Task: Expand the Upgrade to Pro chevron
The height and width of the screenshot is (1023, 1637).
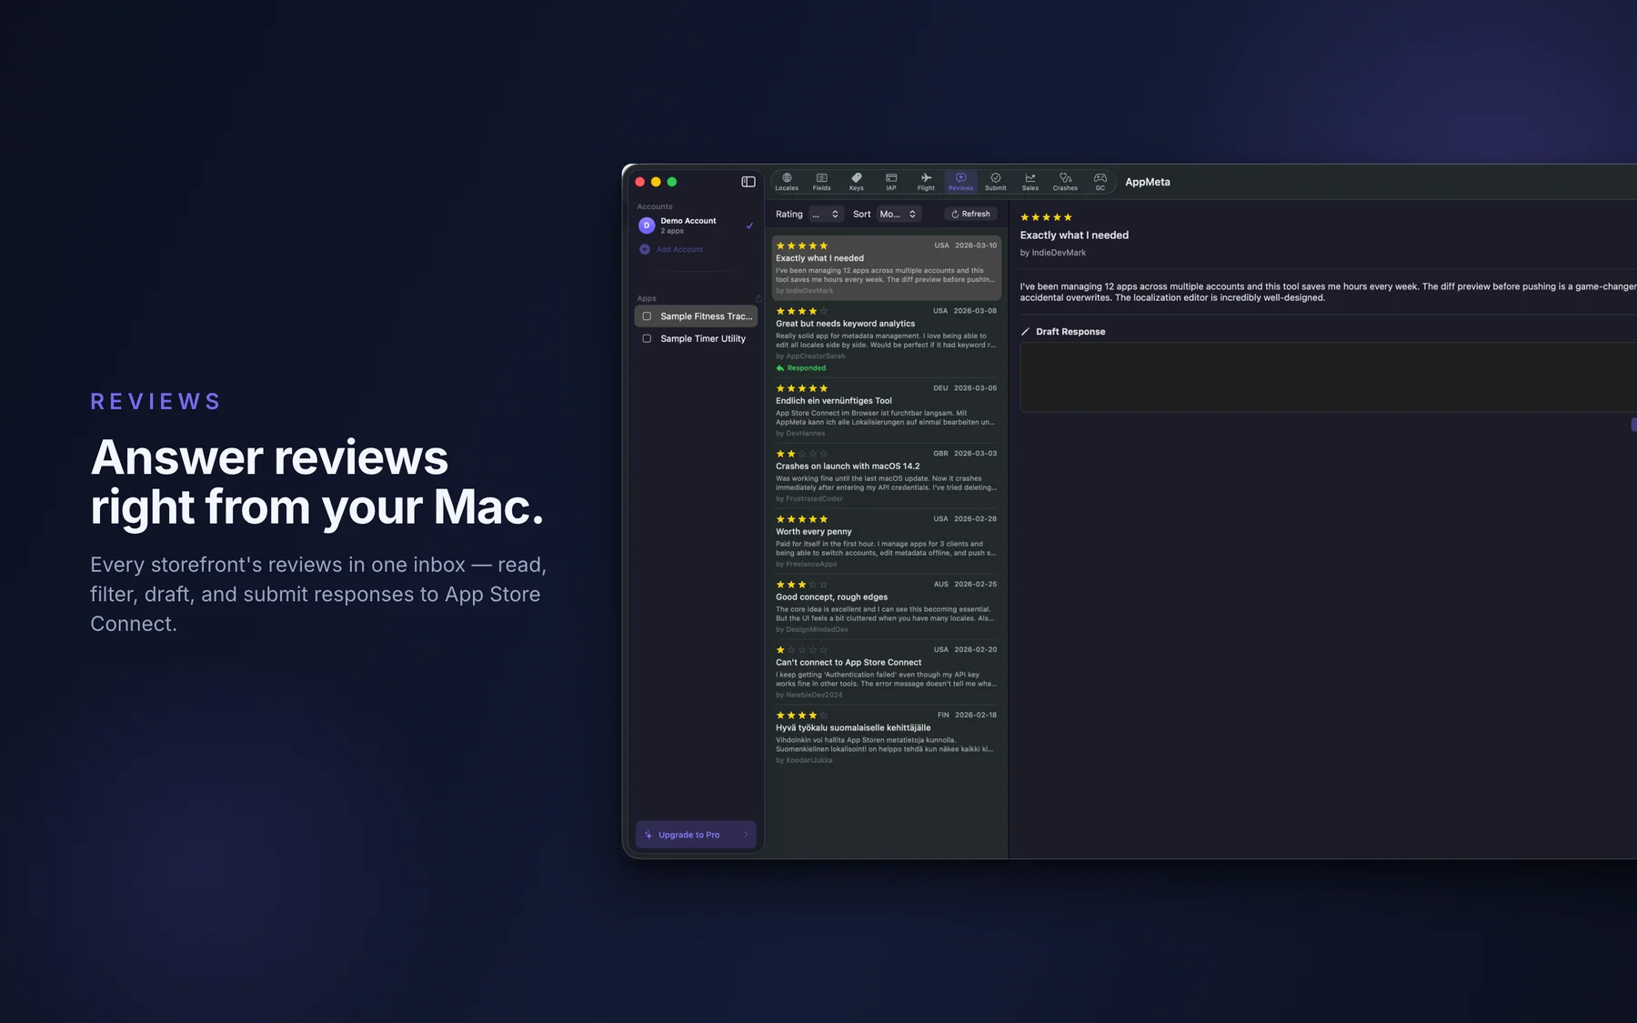Action: click(746, 835)
